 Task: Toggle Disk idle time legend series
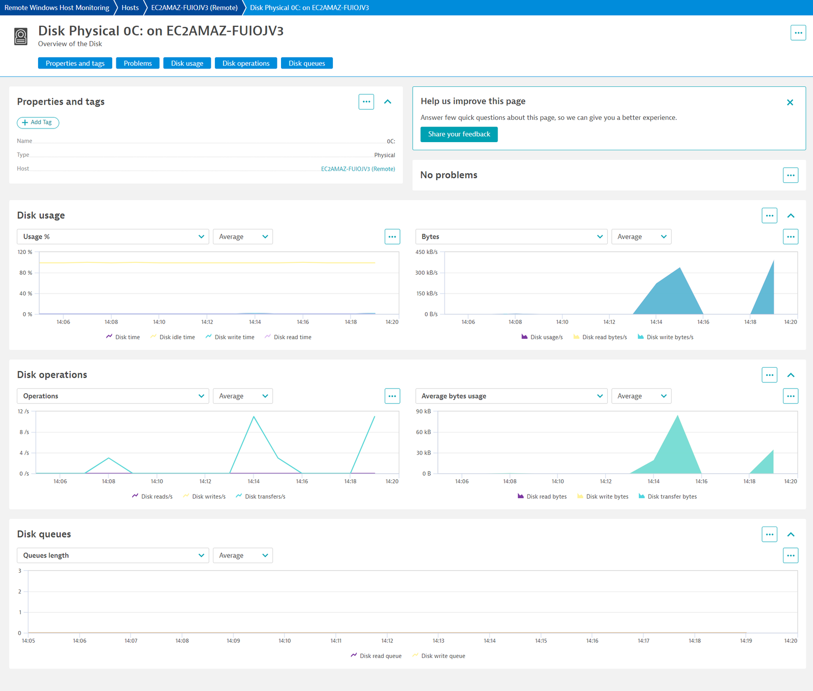173,337
